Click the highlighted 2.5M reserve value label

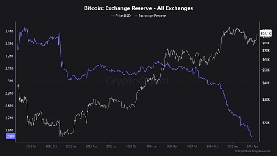(11, 136)
